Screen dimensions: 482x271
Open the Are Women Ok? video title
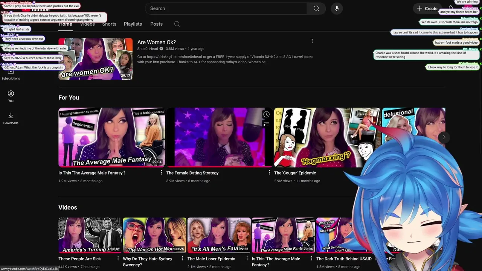[x=157, y=42]
